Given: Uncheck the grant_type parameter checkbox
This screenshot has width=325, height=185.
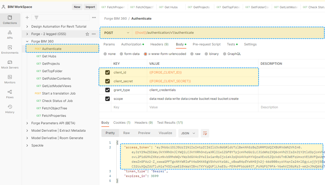Looking at the screenshot, I should pos(108,90).
